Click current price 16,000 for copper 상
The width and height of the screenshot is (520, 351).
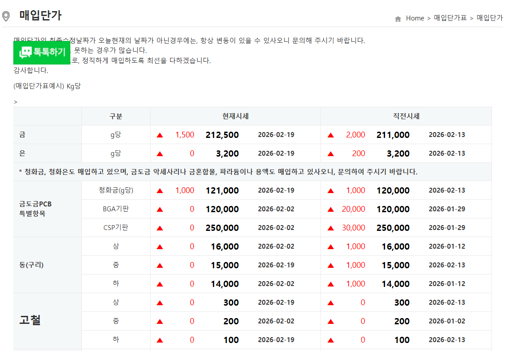[225, 246]
